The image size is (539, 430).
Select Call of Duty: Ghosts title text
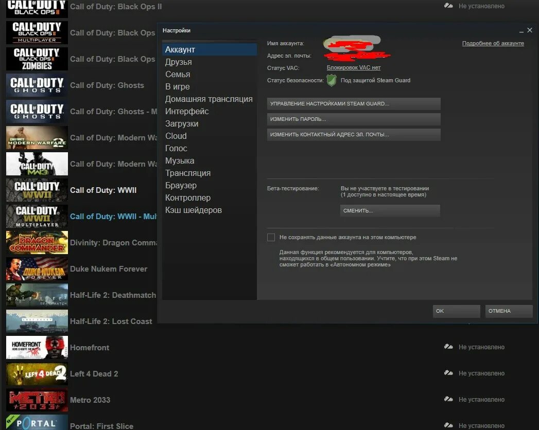coord(107,85)
